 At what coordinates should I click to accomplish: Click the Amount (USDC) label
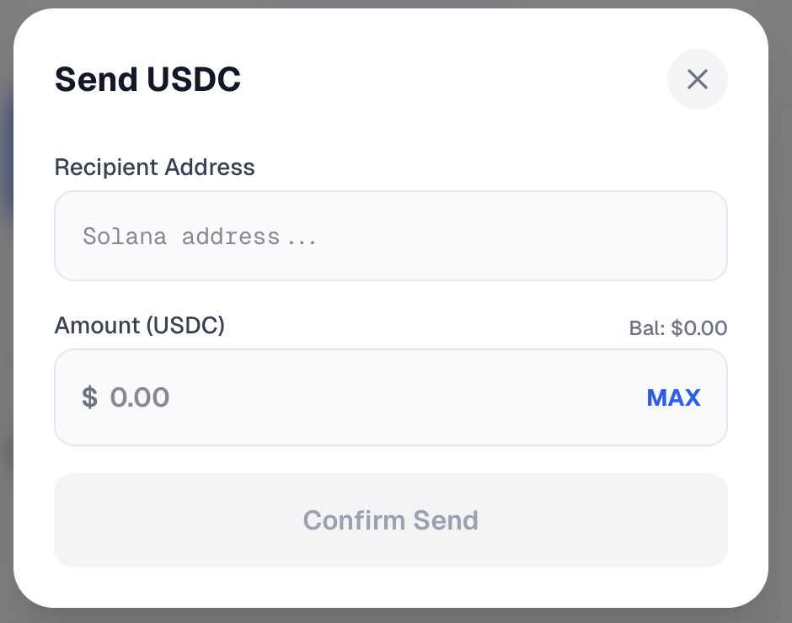(x=139, y=325)
